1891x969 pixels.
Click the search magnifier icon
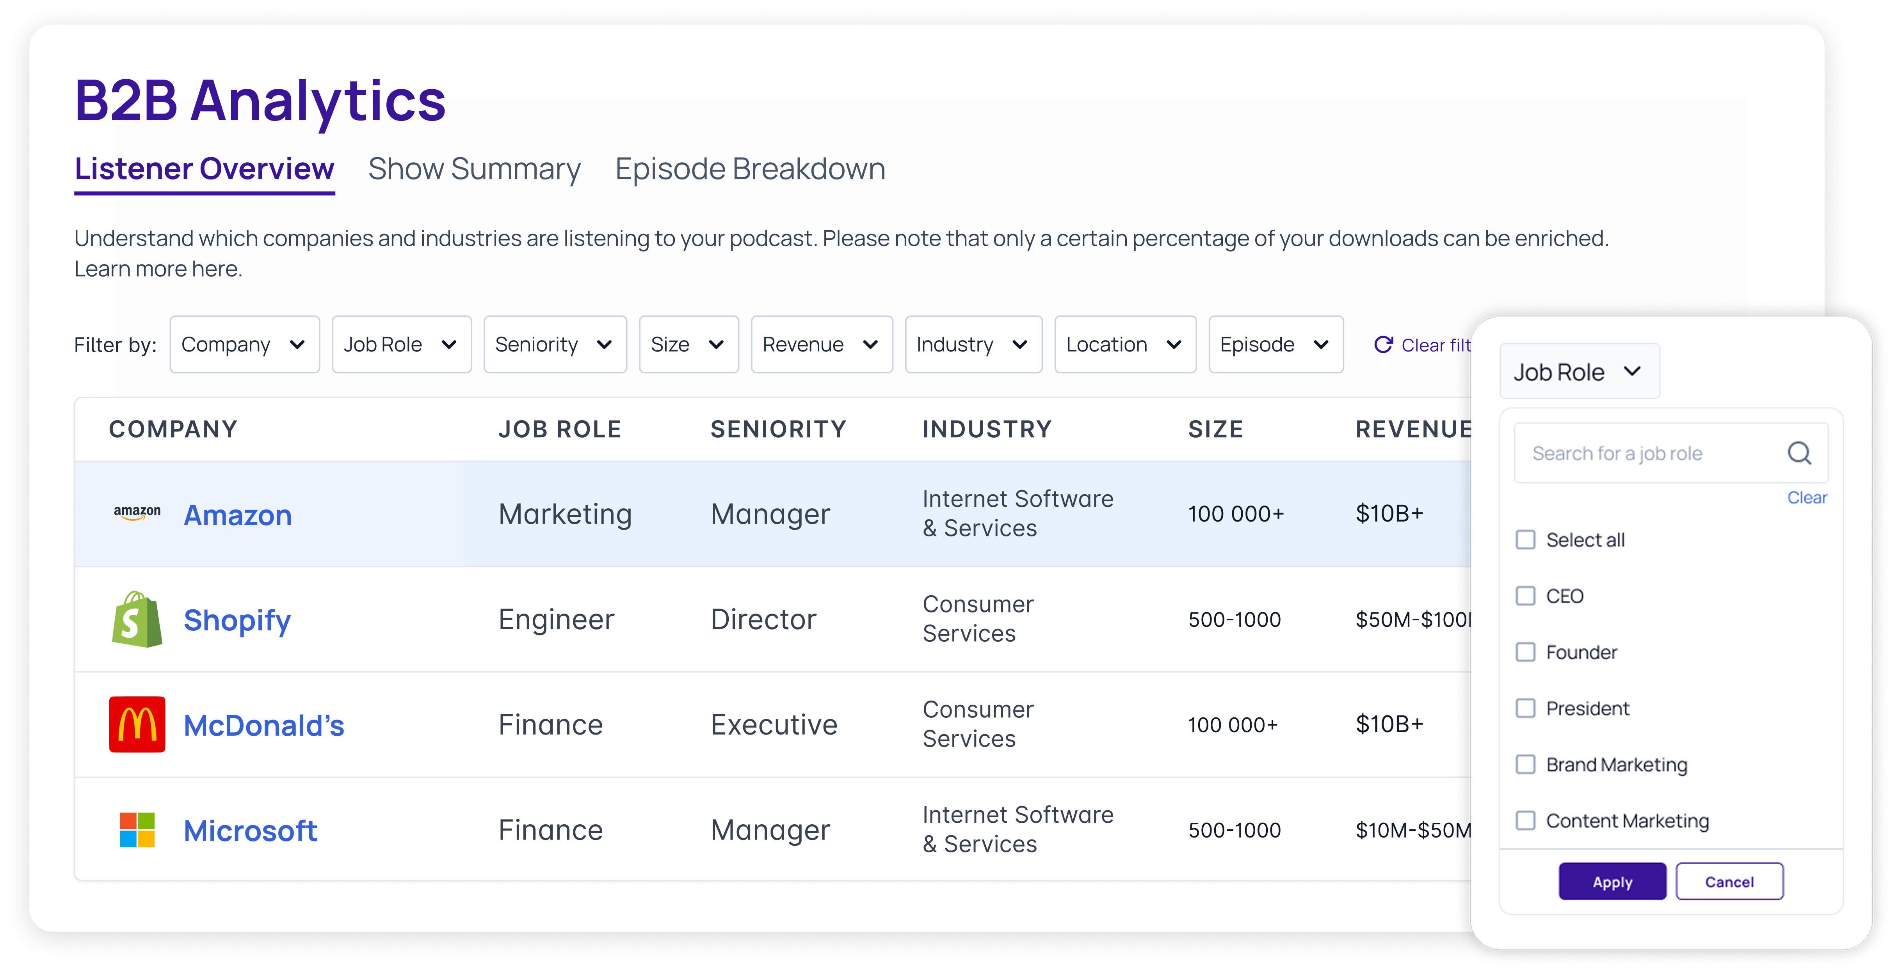1798,453
